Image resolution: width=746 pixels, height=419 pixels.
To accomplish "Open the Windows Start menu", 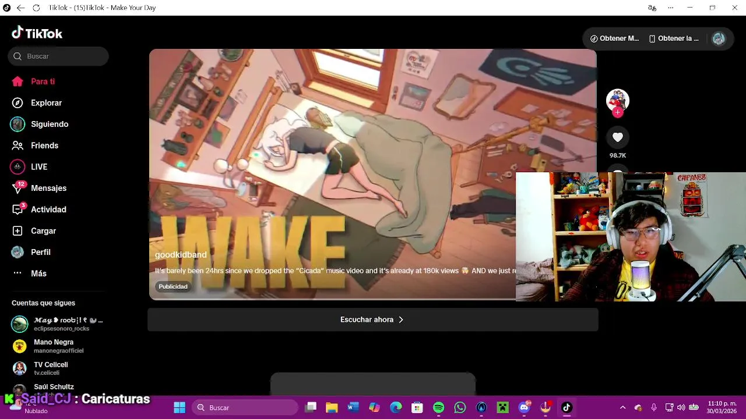I will tap(180, 407).
